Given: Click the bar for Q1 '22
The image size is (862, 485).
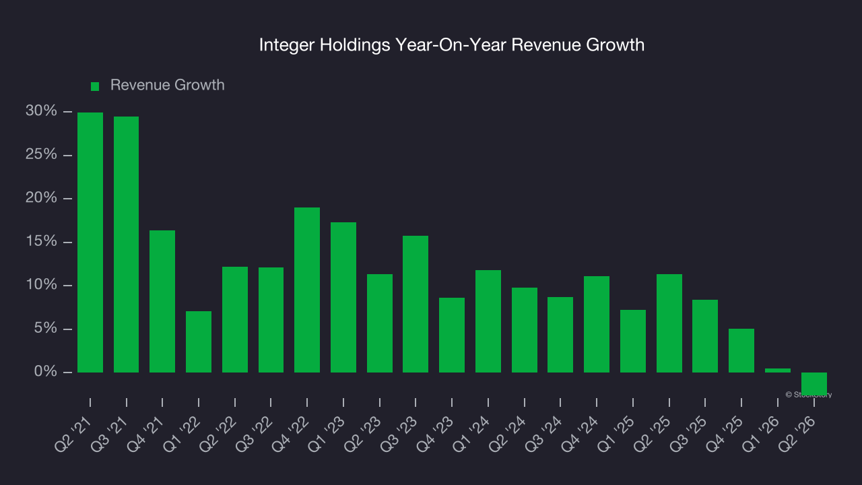Looking at the screenshot, I should (x=199, y=342).
